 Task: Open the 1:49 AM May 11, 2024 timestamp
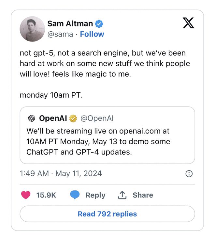point(61,173)
